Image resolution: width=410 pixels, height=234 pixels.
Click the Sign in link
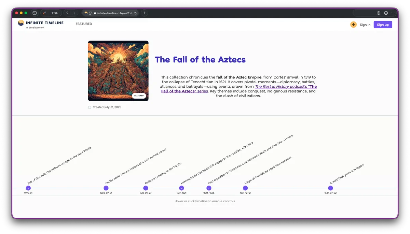coord(365,25)
